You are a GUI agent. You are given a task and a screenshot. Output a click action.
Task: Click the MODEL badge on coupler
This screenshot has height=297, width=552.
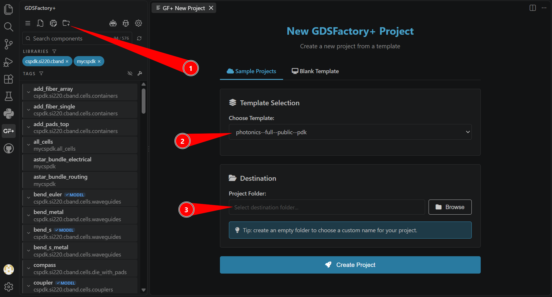[66, 283]
